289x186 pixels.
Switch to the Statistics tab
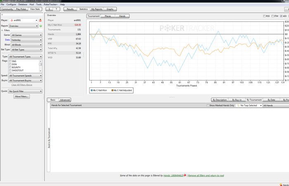83,9
